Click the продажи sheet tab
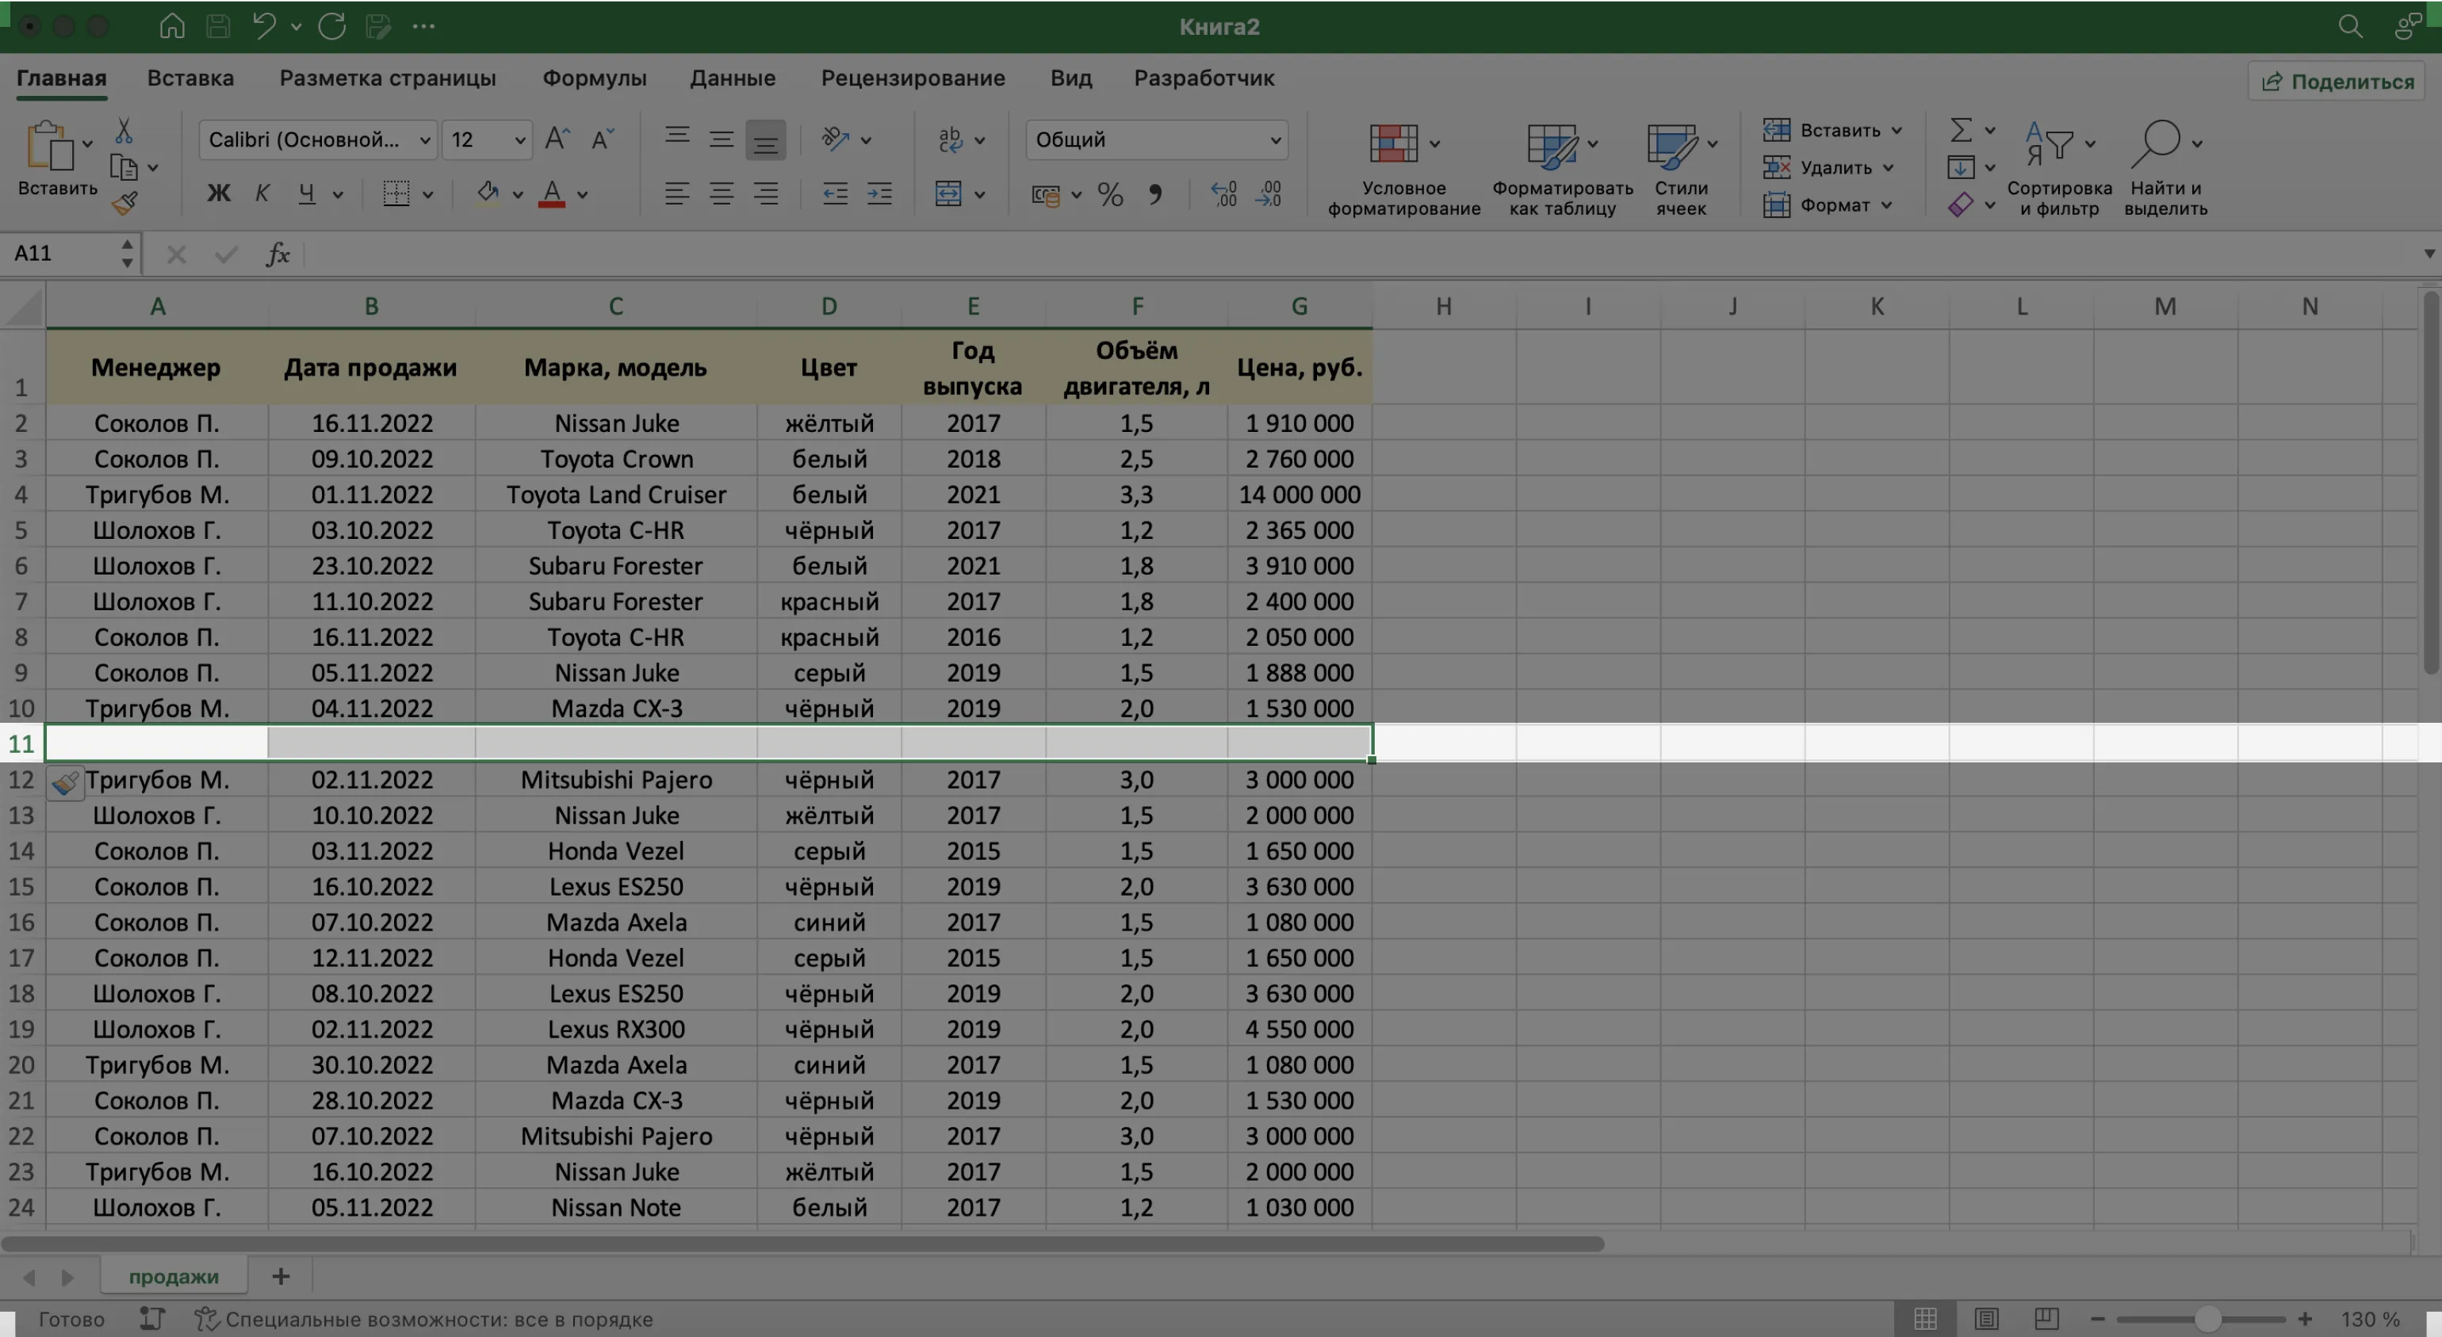 click(174, 1276)
